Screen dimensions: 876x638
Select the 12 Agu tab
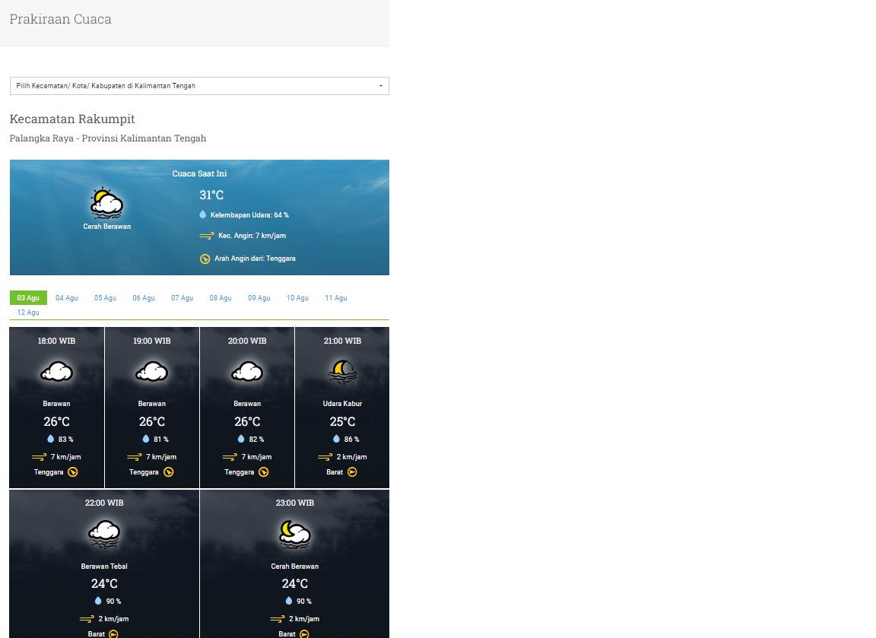(x=28, y=313)
